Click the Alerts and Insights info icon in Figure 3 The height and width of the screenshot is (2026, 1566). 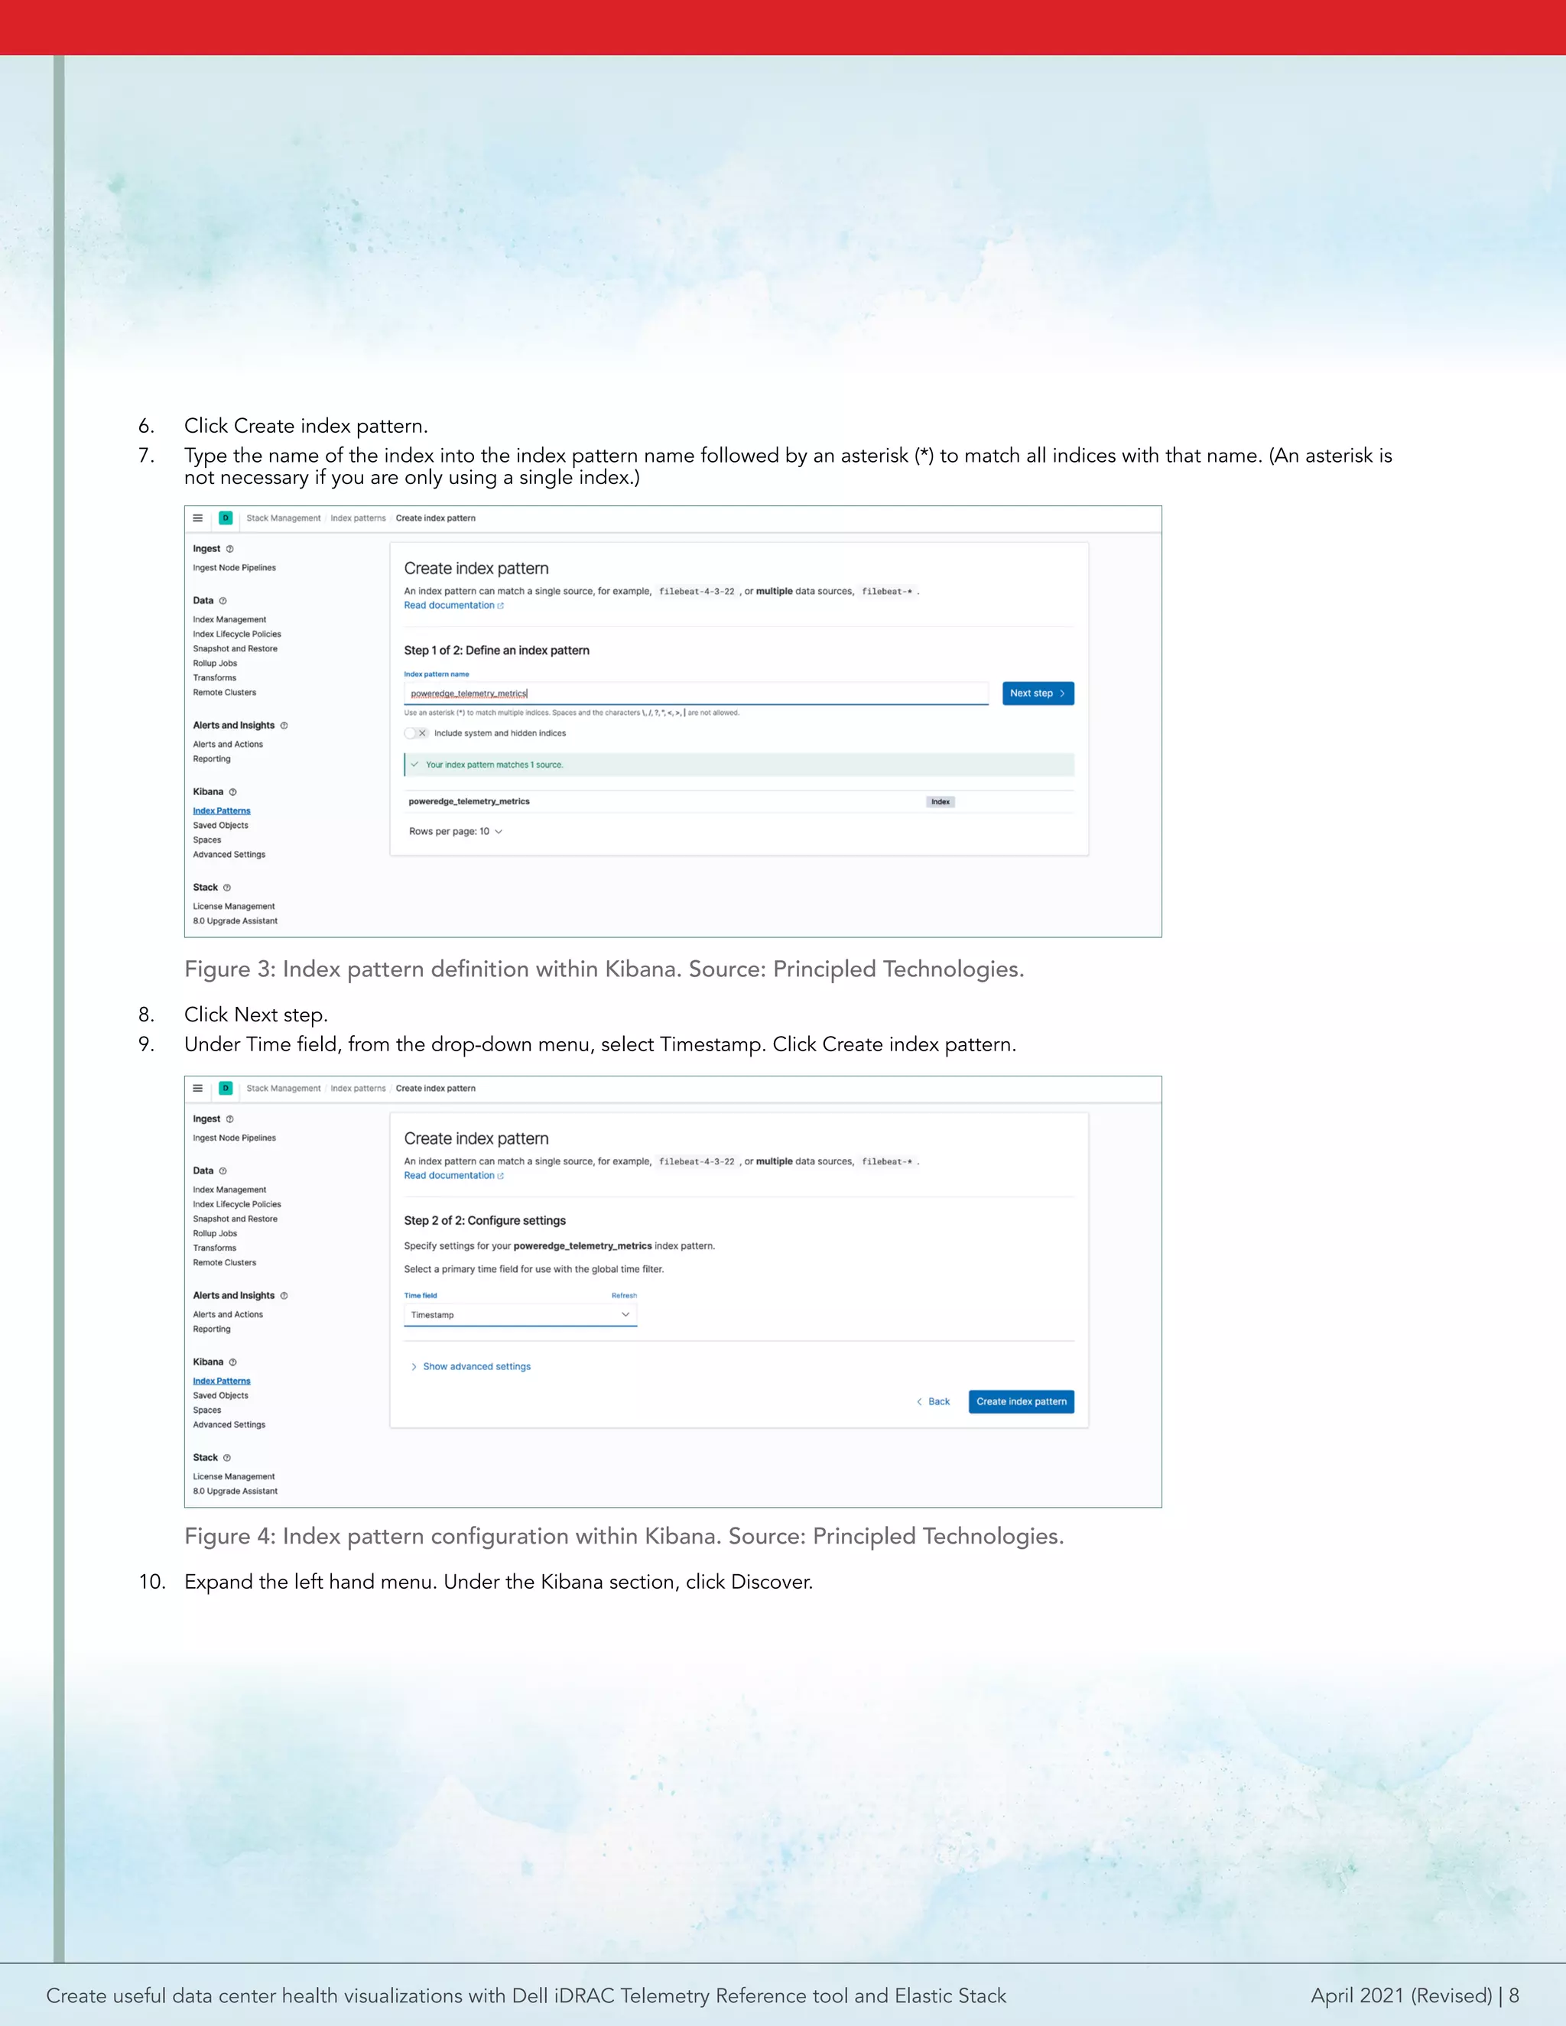pos(284,726)
